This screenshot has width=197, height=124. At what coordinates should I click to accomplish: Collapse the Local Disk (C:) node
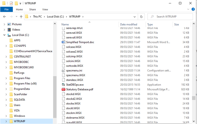[x=4, y=35]
